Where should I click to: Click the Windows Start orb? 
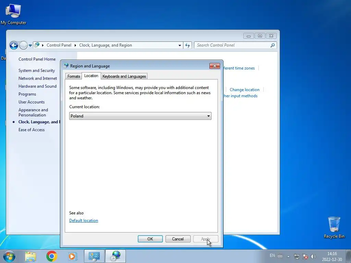(9, 256)
